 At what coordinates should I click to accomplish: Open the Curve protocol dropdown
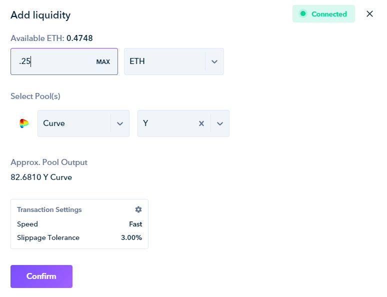[x=74, y=123]
